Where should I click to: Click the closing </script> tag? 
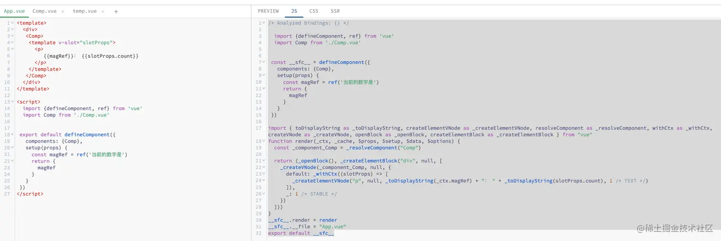pos(30,194)
